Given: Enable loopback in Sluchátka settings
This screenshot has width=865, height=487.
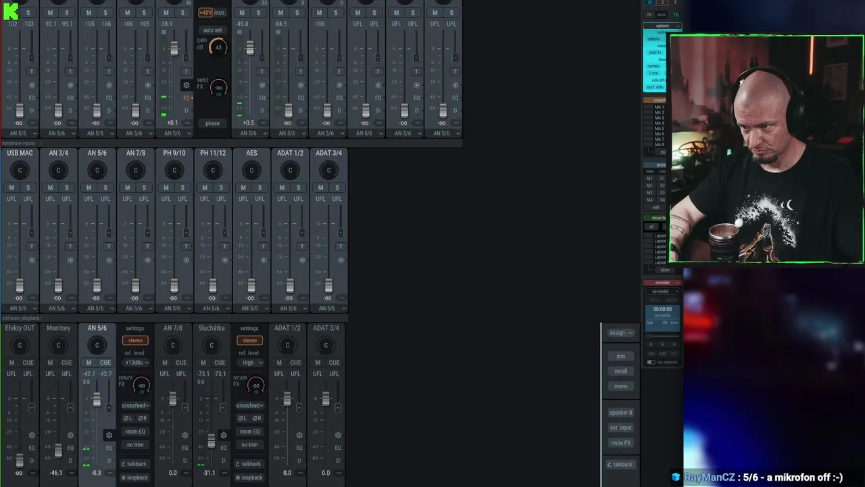Looking at the screenshot, I should (249, 478).
